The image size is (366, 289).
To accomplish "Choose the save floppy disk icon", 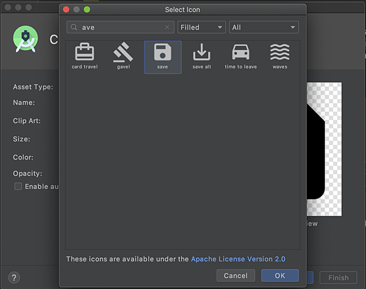I will tap(163, 57).
